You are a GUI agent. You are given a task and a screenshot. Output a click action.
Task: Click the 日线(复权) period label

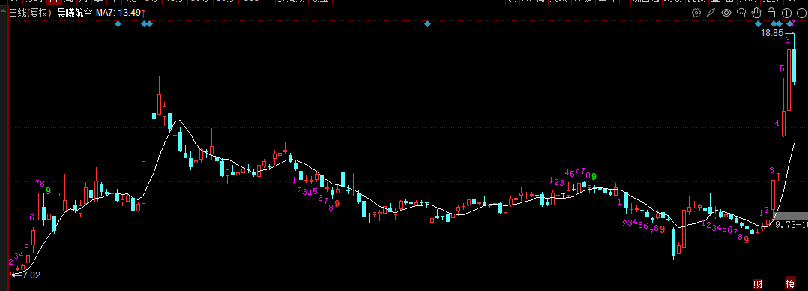point(31,13)
